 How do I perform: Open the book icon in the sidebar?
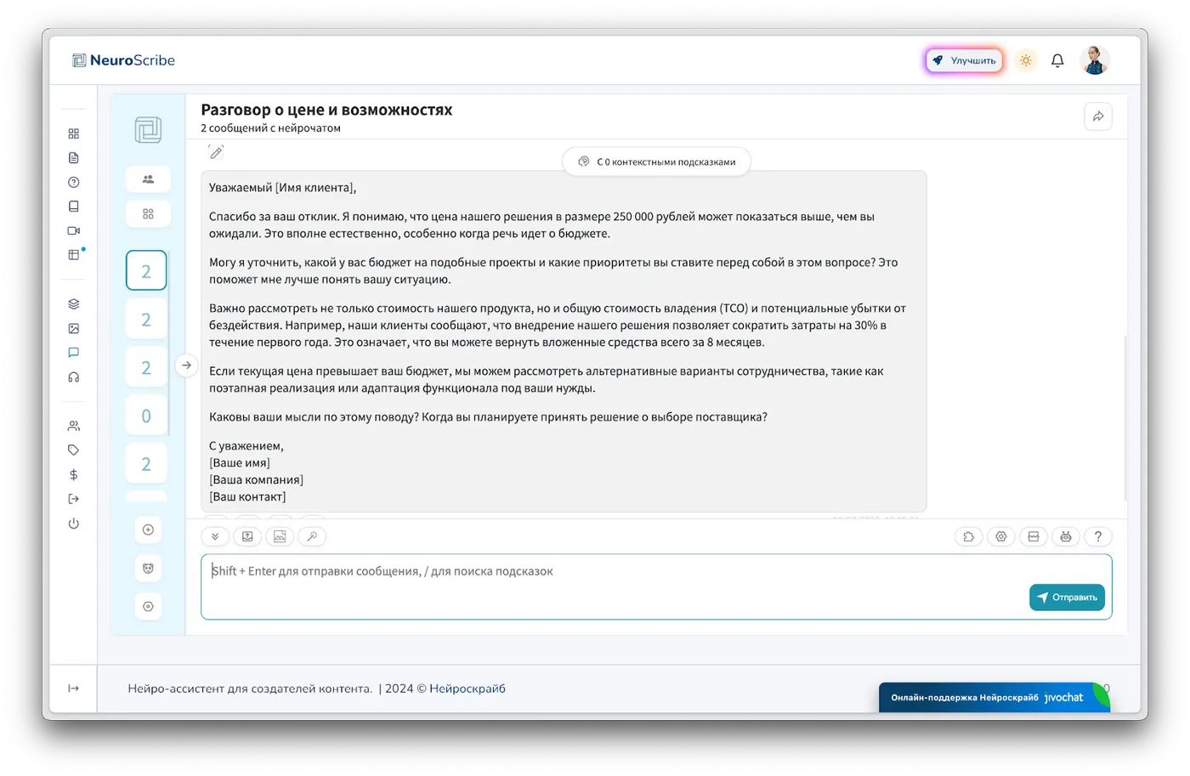pos(74,207)
